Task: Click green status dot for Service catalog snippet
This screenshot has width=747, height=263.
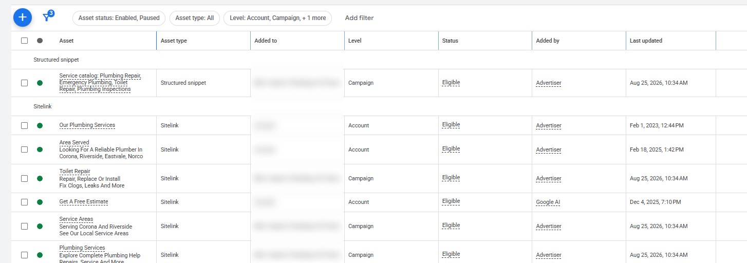Action: point(40,83)
